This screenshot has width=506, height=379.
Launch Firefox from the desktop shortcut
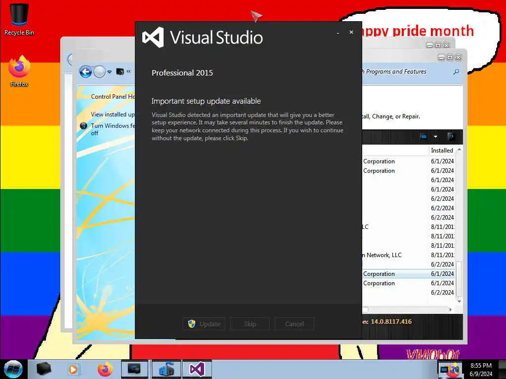point(19,71)
